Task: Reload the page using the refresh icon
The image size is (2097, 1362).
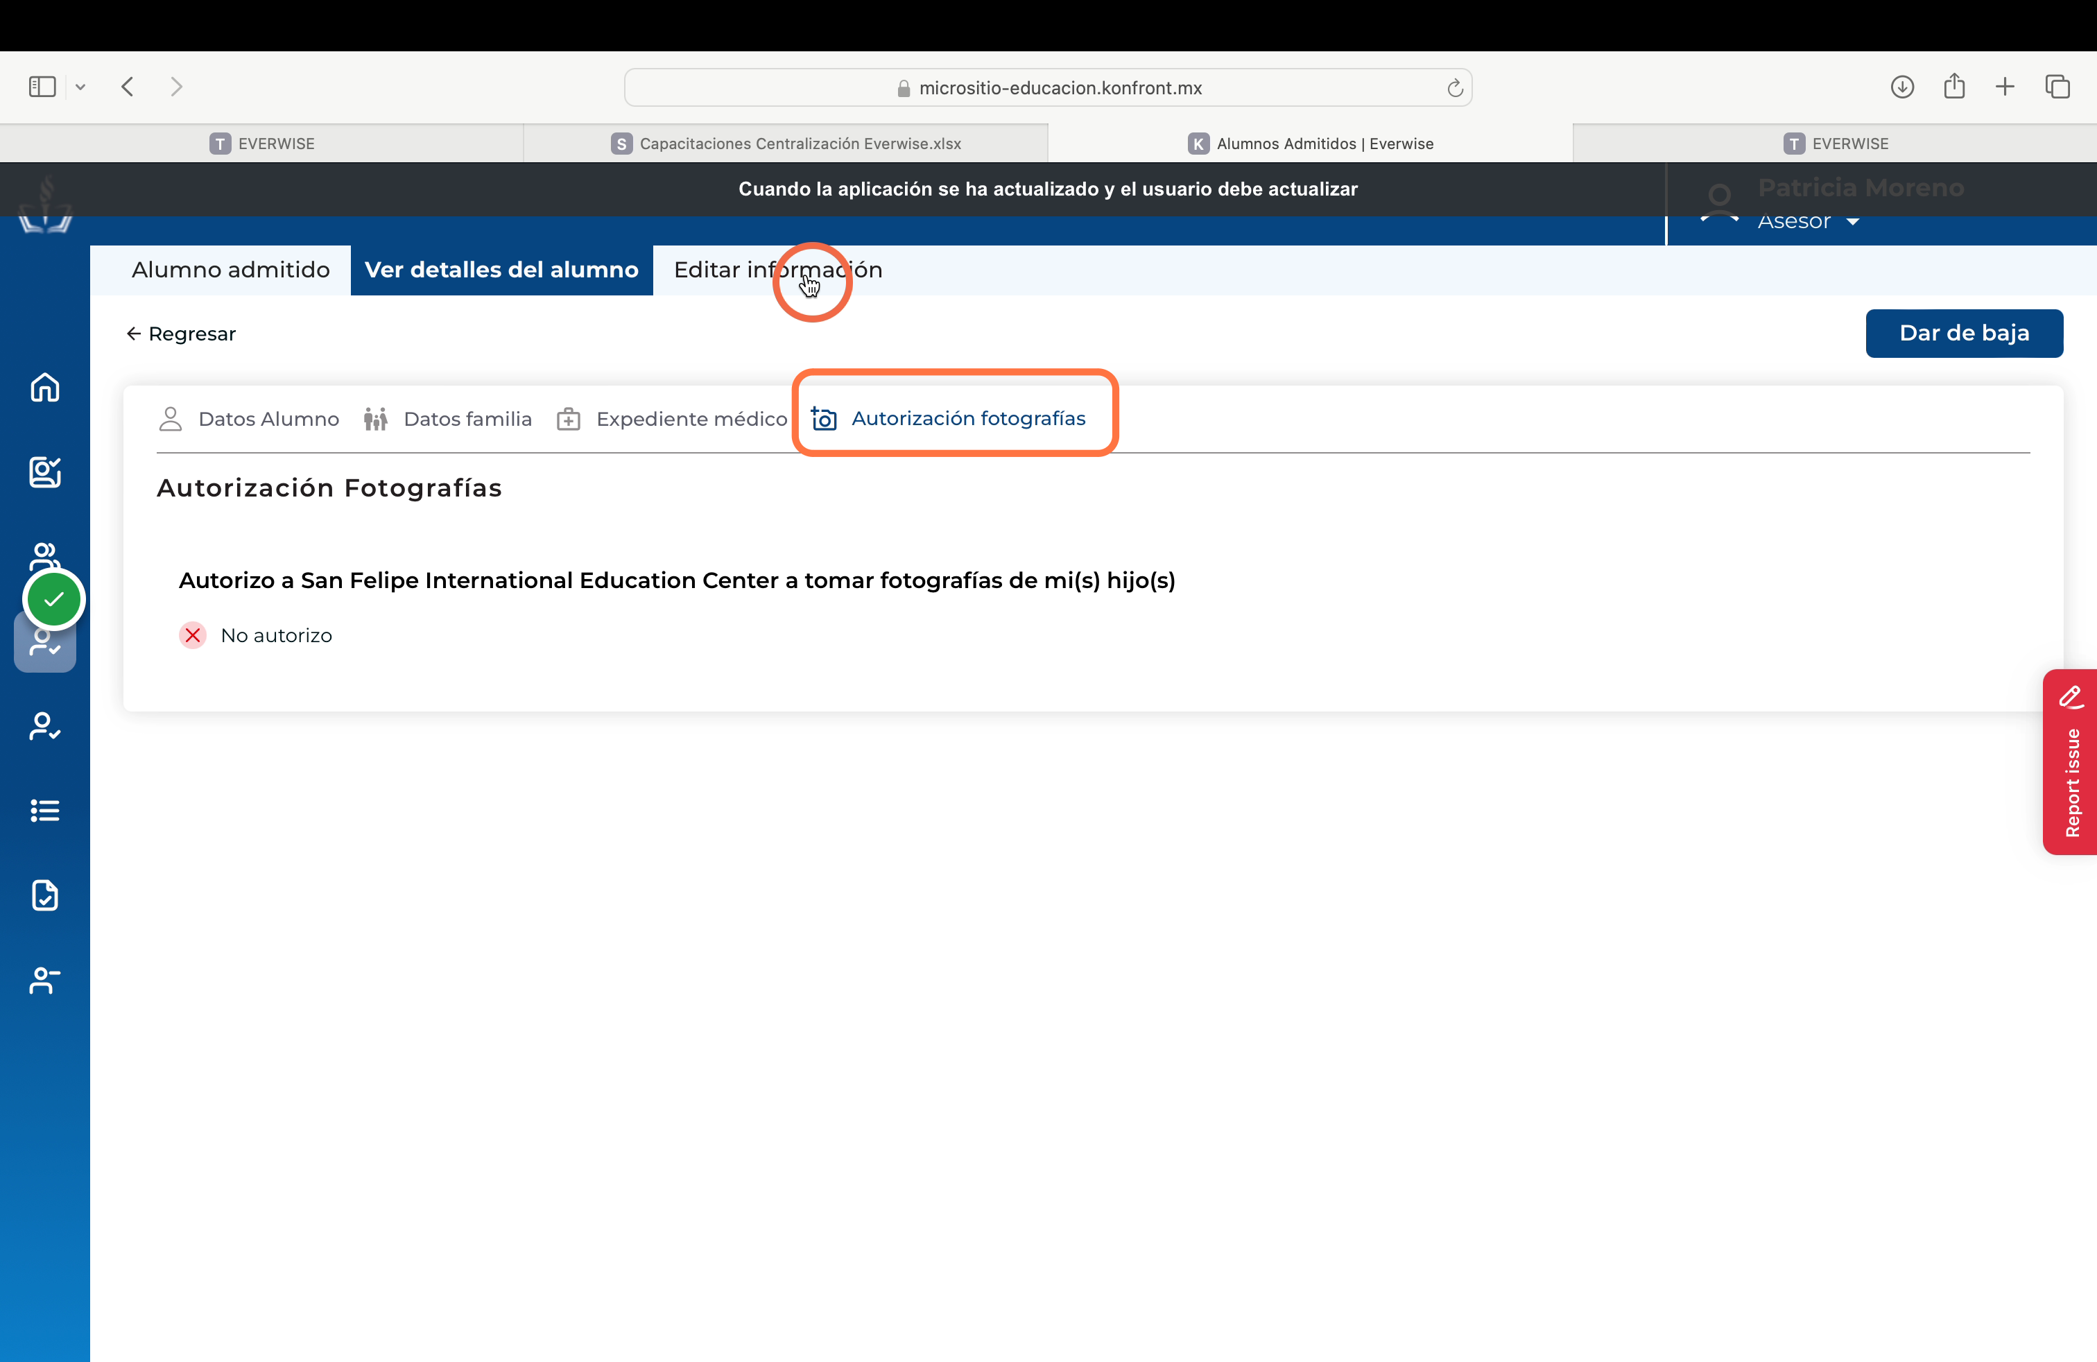Action: pos(1455,87)
